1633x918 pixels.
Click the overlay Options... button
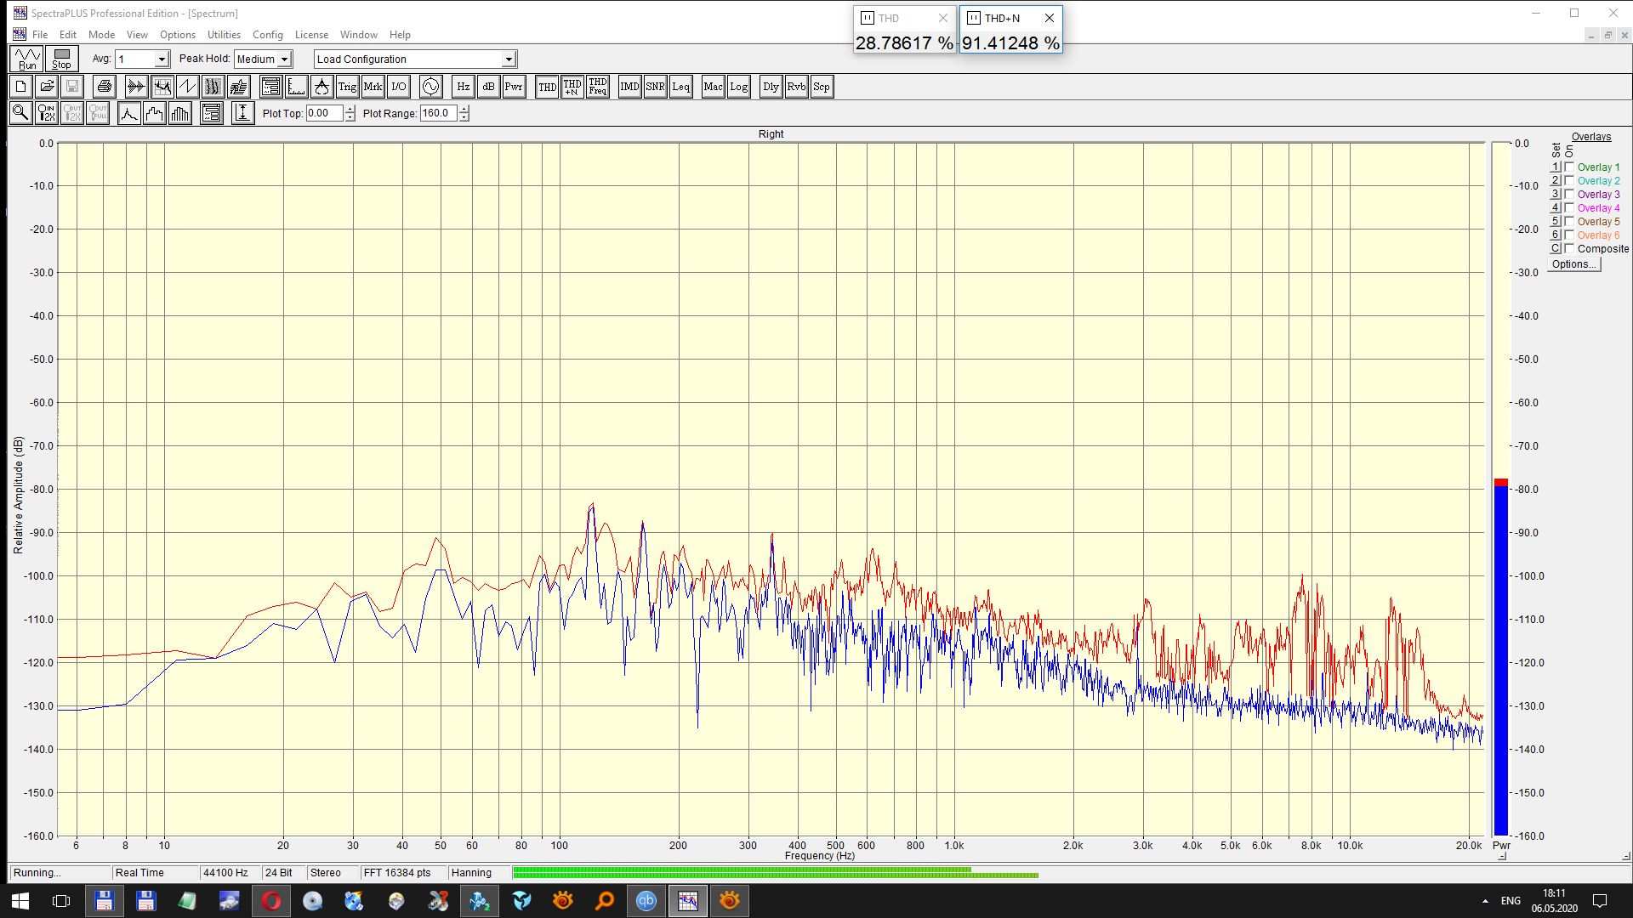tap(1573, 264)
